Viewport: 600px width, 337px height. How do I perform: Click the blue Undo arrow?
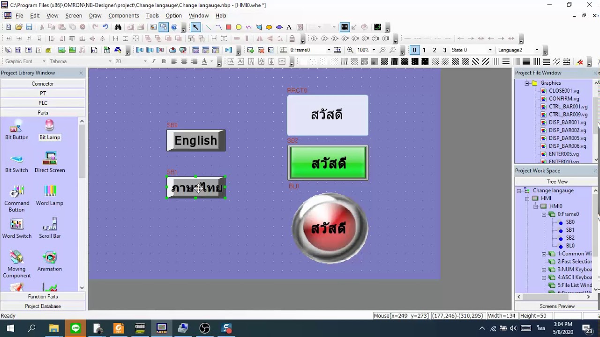(x=105, y=27)
